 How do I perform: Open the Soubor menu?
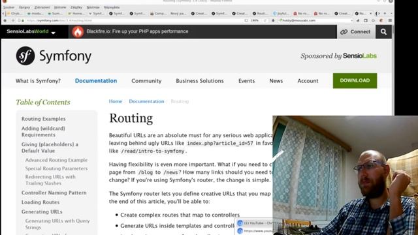coord(8,7)
